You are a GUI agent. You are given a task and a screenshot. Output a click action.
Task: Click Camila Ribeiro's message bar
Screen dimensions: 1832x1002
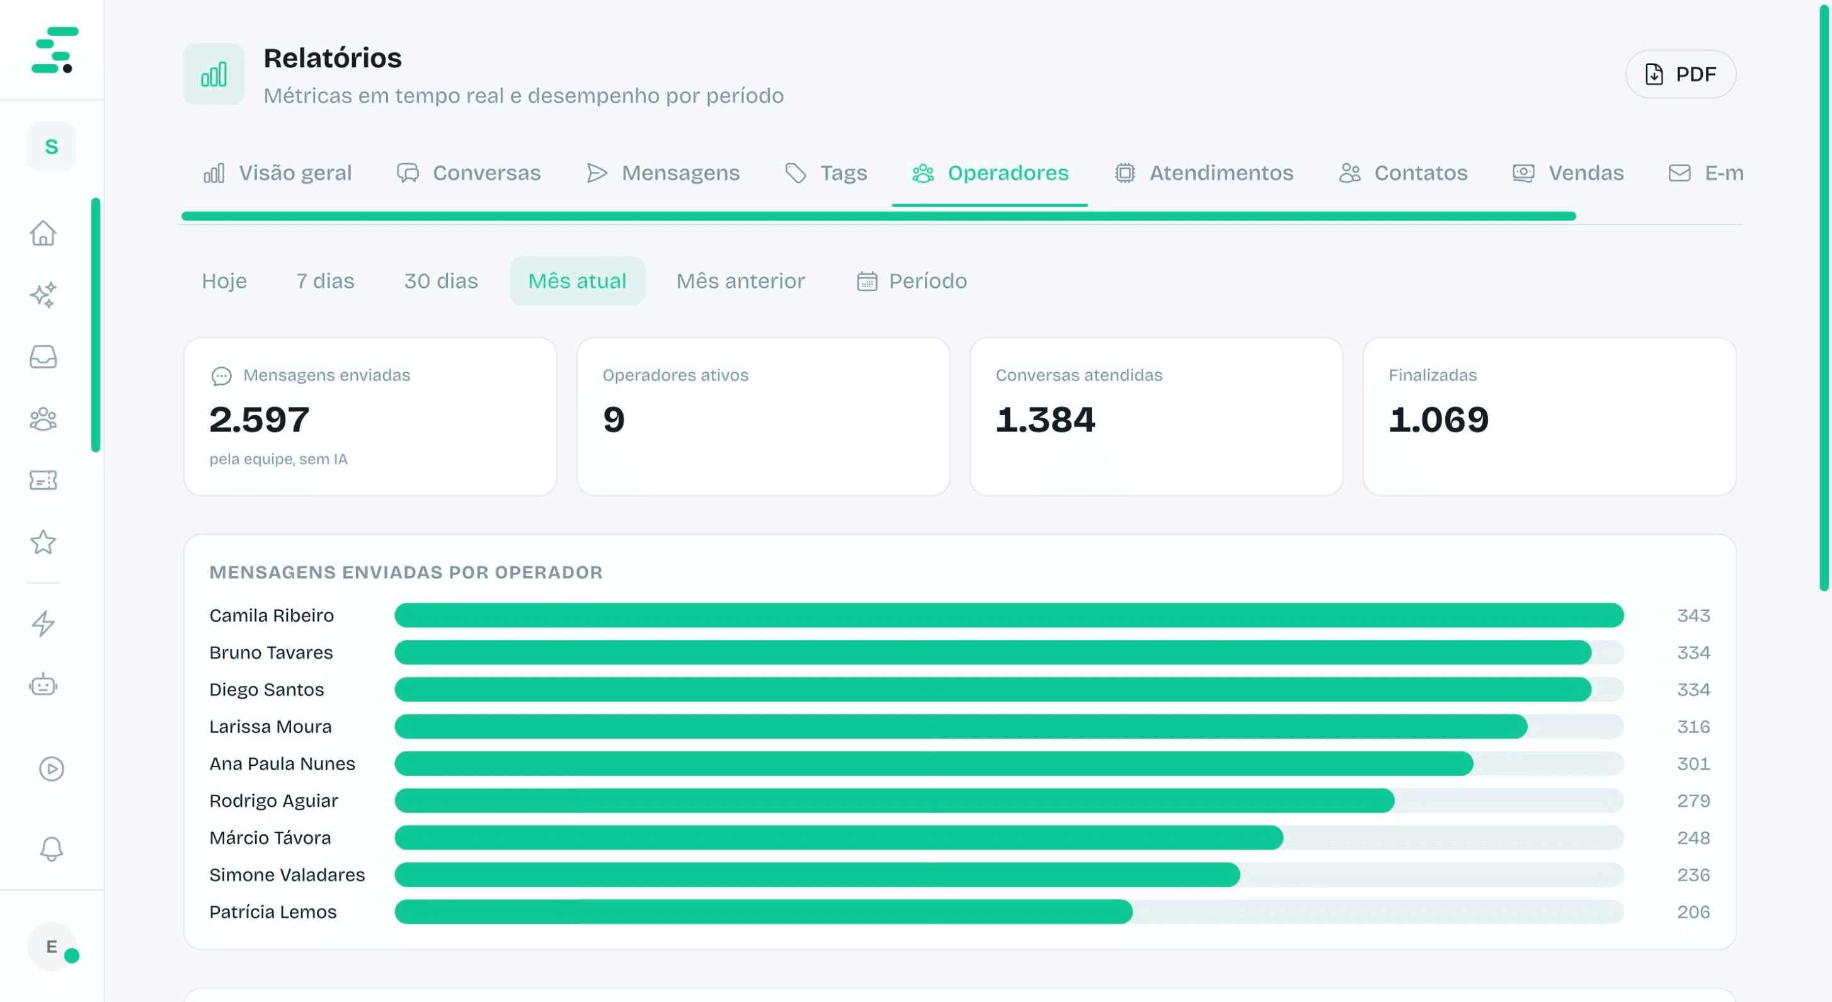[1009, 615]
